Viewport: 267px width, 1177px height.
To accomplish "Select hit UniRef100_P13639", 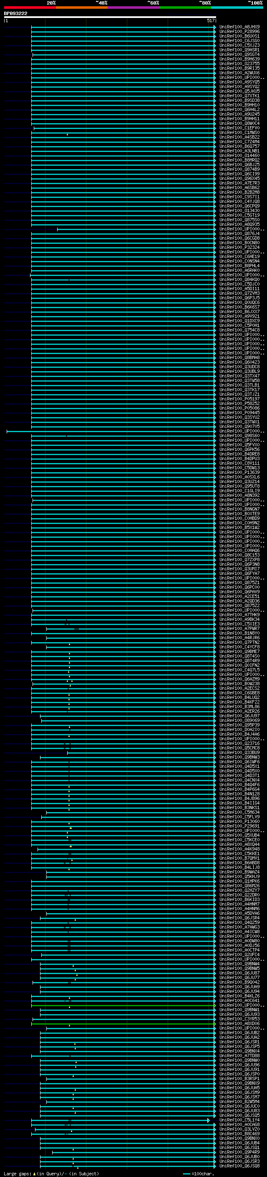I will tap(239, 473).
